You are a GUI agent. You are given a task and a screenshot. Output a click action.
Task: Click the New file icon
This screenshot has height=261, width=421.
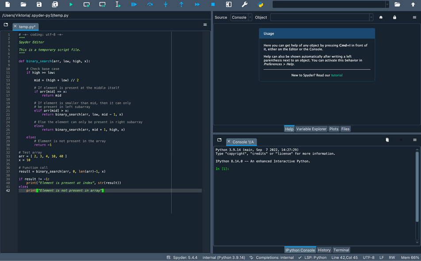8,4
